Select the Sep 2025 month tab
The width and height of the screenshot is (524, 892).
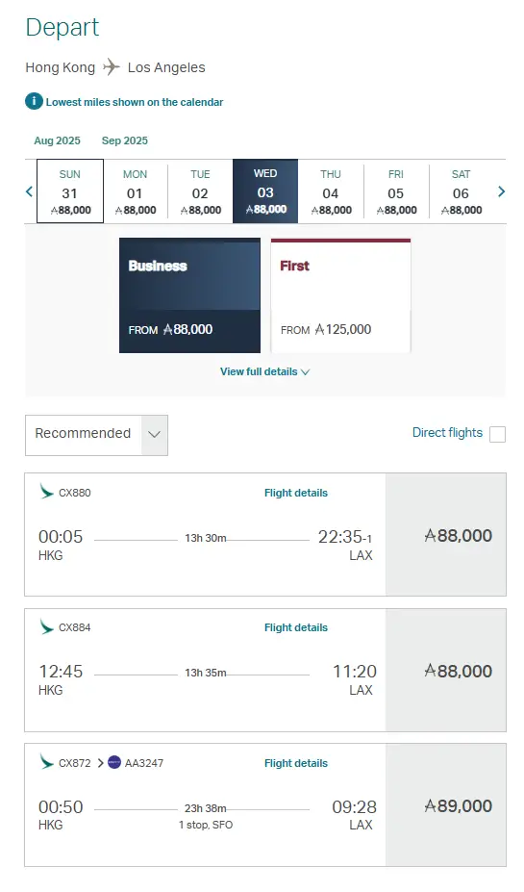[x=124, y=140]
